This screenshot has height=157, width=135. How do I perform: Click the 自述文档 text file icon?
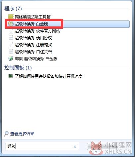click(x=11, y=52)
